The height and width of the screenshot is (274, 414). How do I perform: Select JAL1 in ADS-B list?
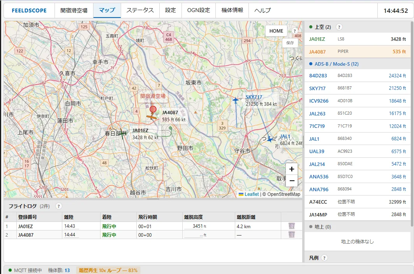358,139
